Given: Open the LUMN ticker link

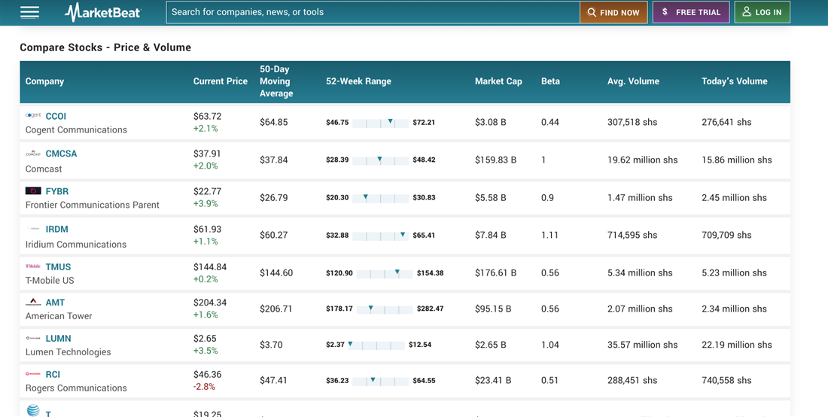Looking at the screenshot, I should 58,339.
